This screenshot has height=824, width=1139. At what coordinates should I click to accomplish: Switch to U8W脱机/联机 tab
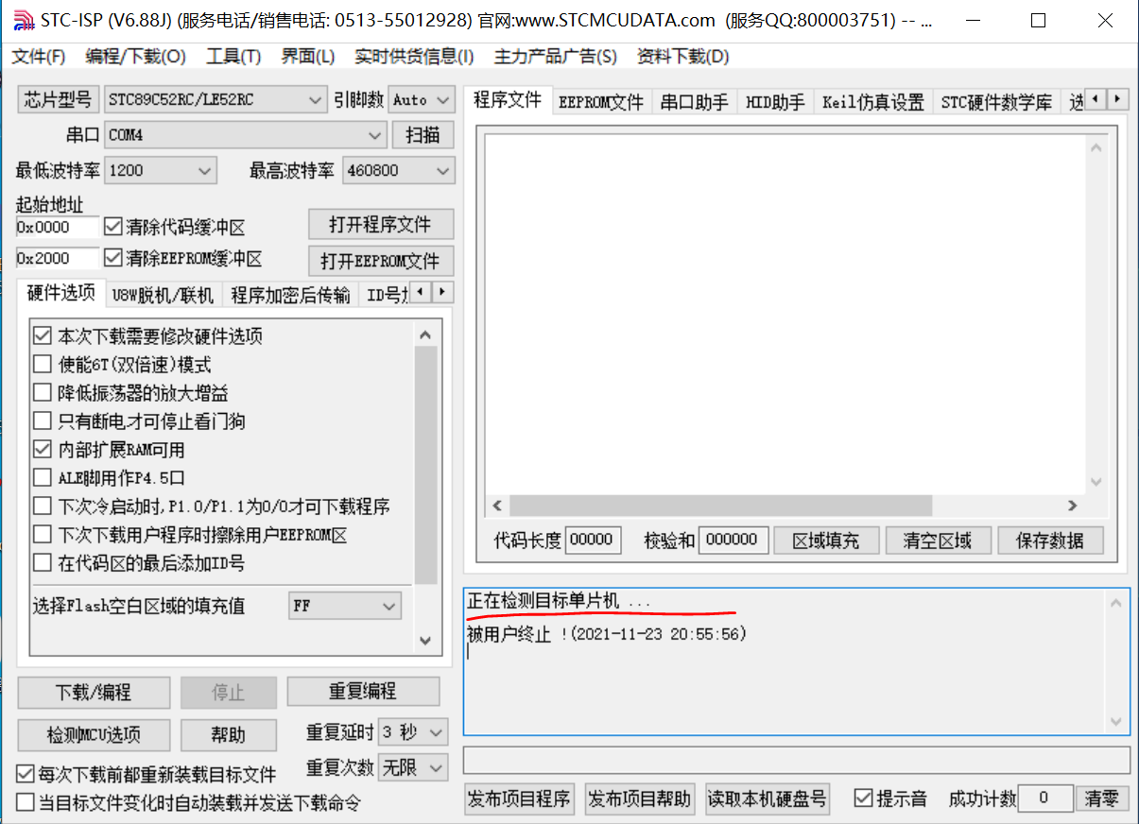click(163, 295)
